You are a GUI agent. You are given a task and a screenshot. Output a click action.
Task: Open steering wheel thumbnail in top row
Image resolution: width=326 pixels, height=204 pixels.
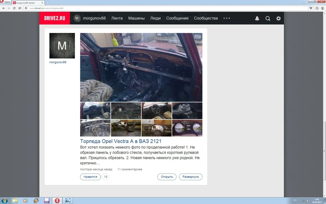(x=157, y=111)
